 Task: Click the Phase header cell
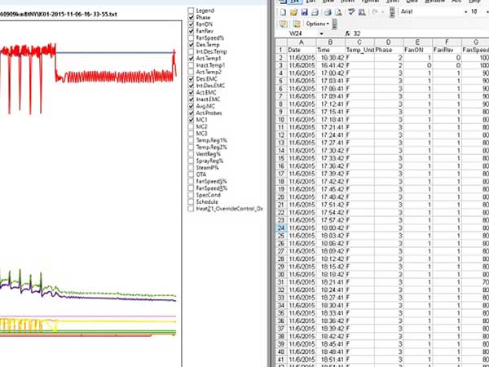pyautogui.click(x=388, y=50)
